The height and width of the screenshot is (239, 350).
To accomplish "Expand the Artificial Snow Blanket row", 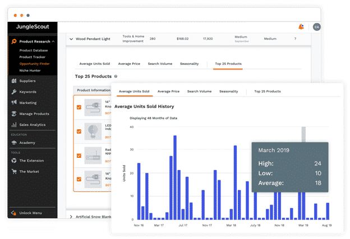I will point(71,217).
